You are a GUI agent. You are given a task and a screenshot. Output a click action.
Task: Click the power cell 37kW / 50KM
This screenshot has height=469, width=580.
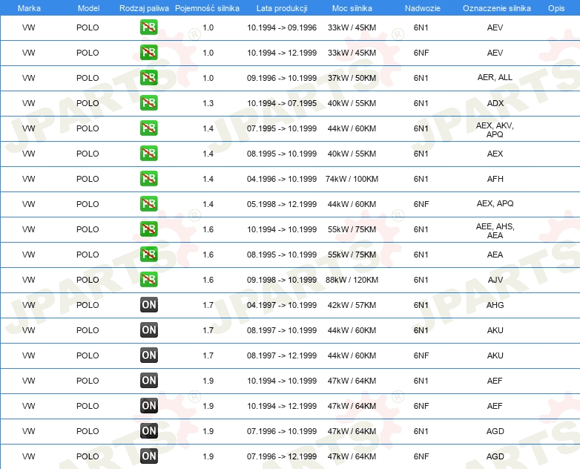click(x=352, y=78)
